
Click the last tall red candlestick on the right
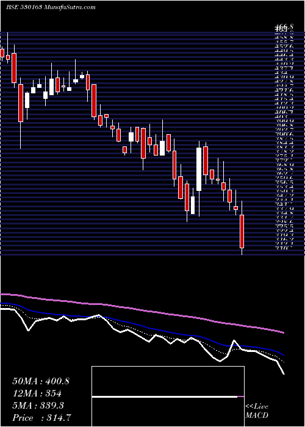pos(242,231)
